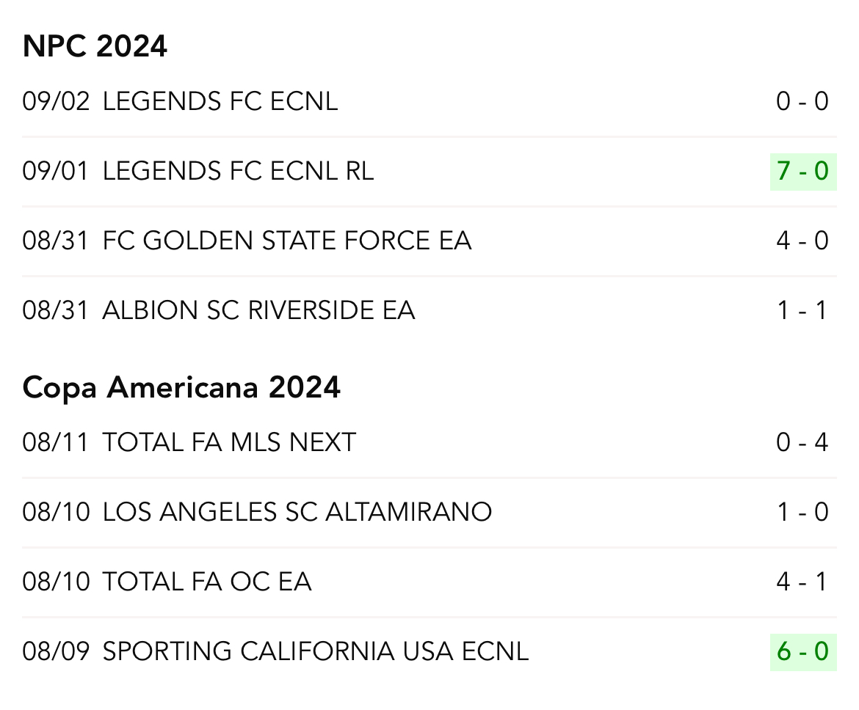
Task: Tap the ALBION SC RIVERSIDE EA match
Action: tap(258, 310)
